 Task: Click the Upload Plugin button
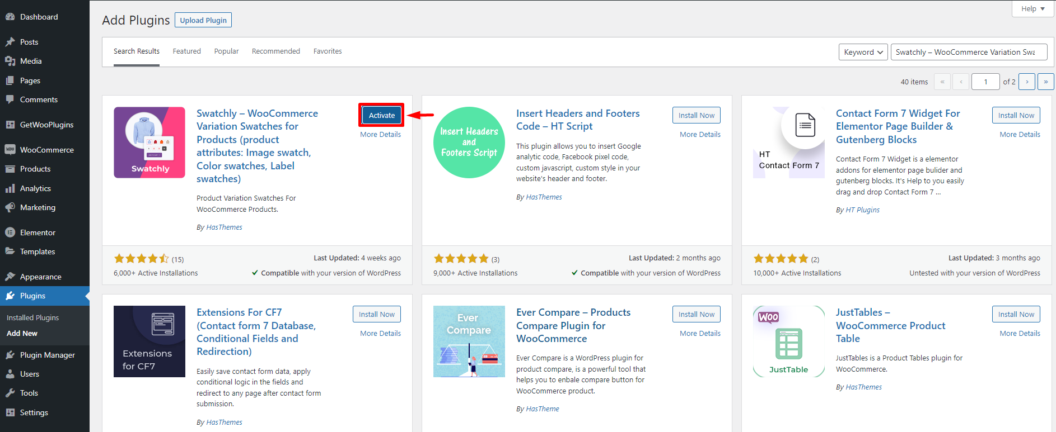[x=203, y=20]
